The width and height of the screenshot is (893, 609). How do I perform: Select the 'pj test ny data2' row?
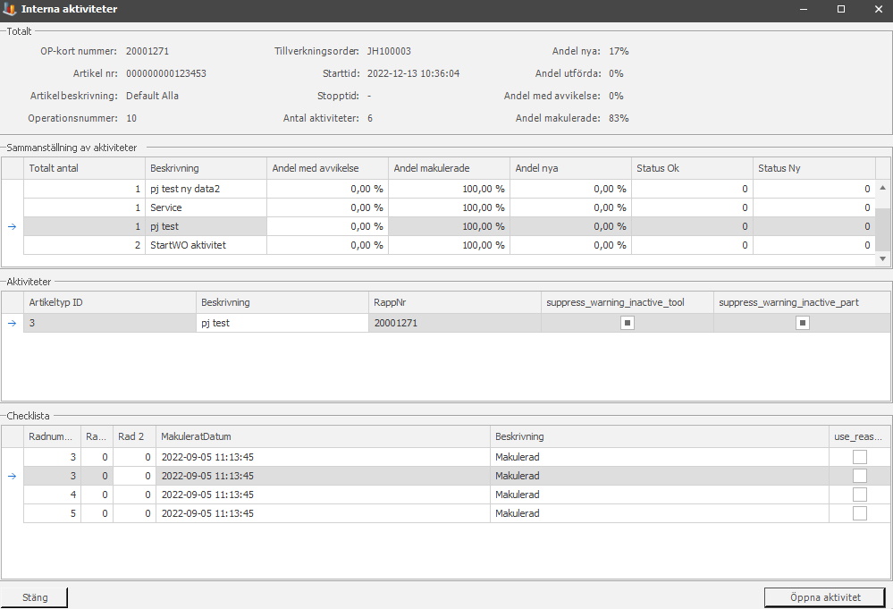click(450, 189)
